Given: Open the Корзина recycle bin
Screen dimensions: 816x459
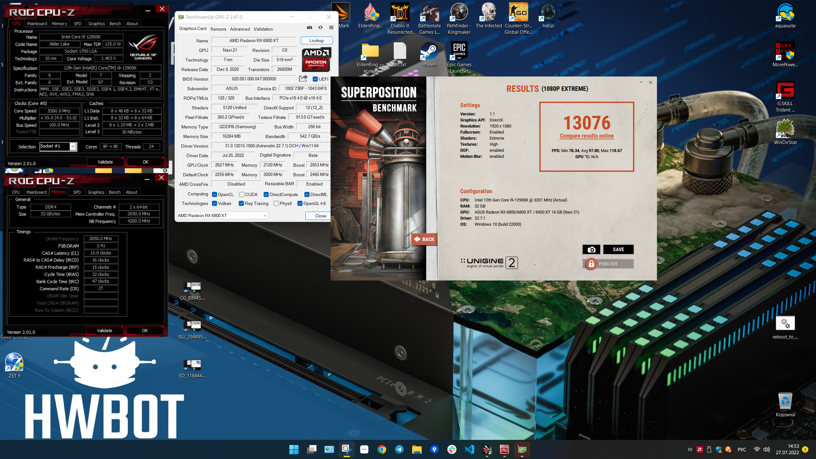Looking at the screenshot, I should 785,405.
